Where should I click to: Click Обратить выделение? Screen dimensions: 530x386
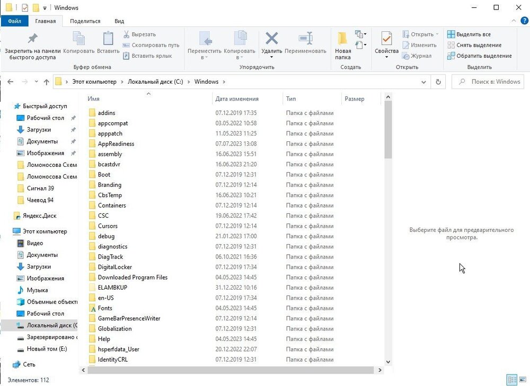(x=479, y=56)
